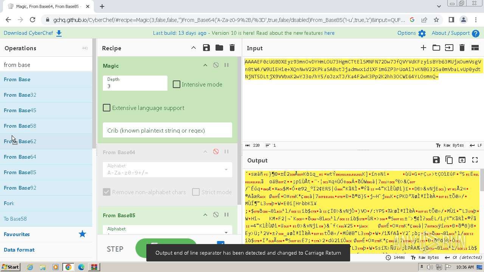Reset the pane layout icon

(475, 48)
